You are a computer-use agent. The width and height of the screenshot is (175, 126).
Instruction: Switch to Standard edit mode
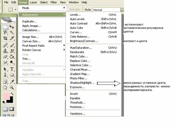(5, 109)
